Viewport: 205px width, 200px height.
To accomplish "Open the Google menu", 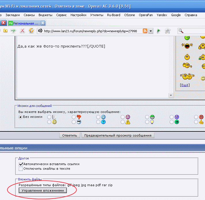I will [176, 15].
